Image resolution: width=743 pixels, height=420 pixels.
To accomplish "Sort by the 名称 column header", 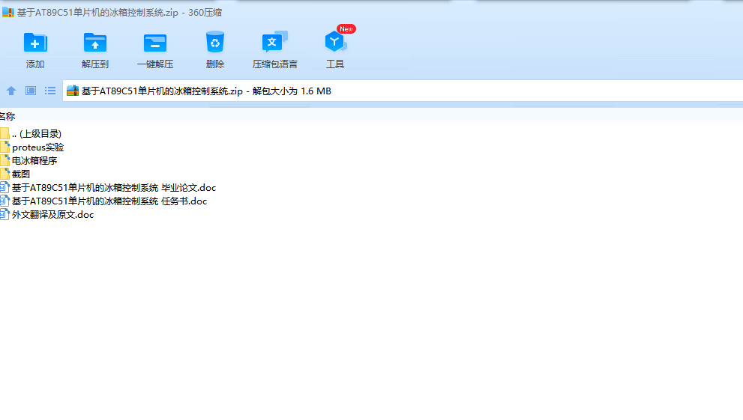I will point(7,116).
